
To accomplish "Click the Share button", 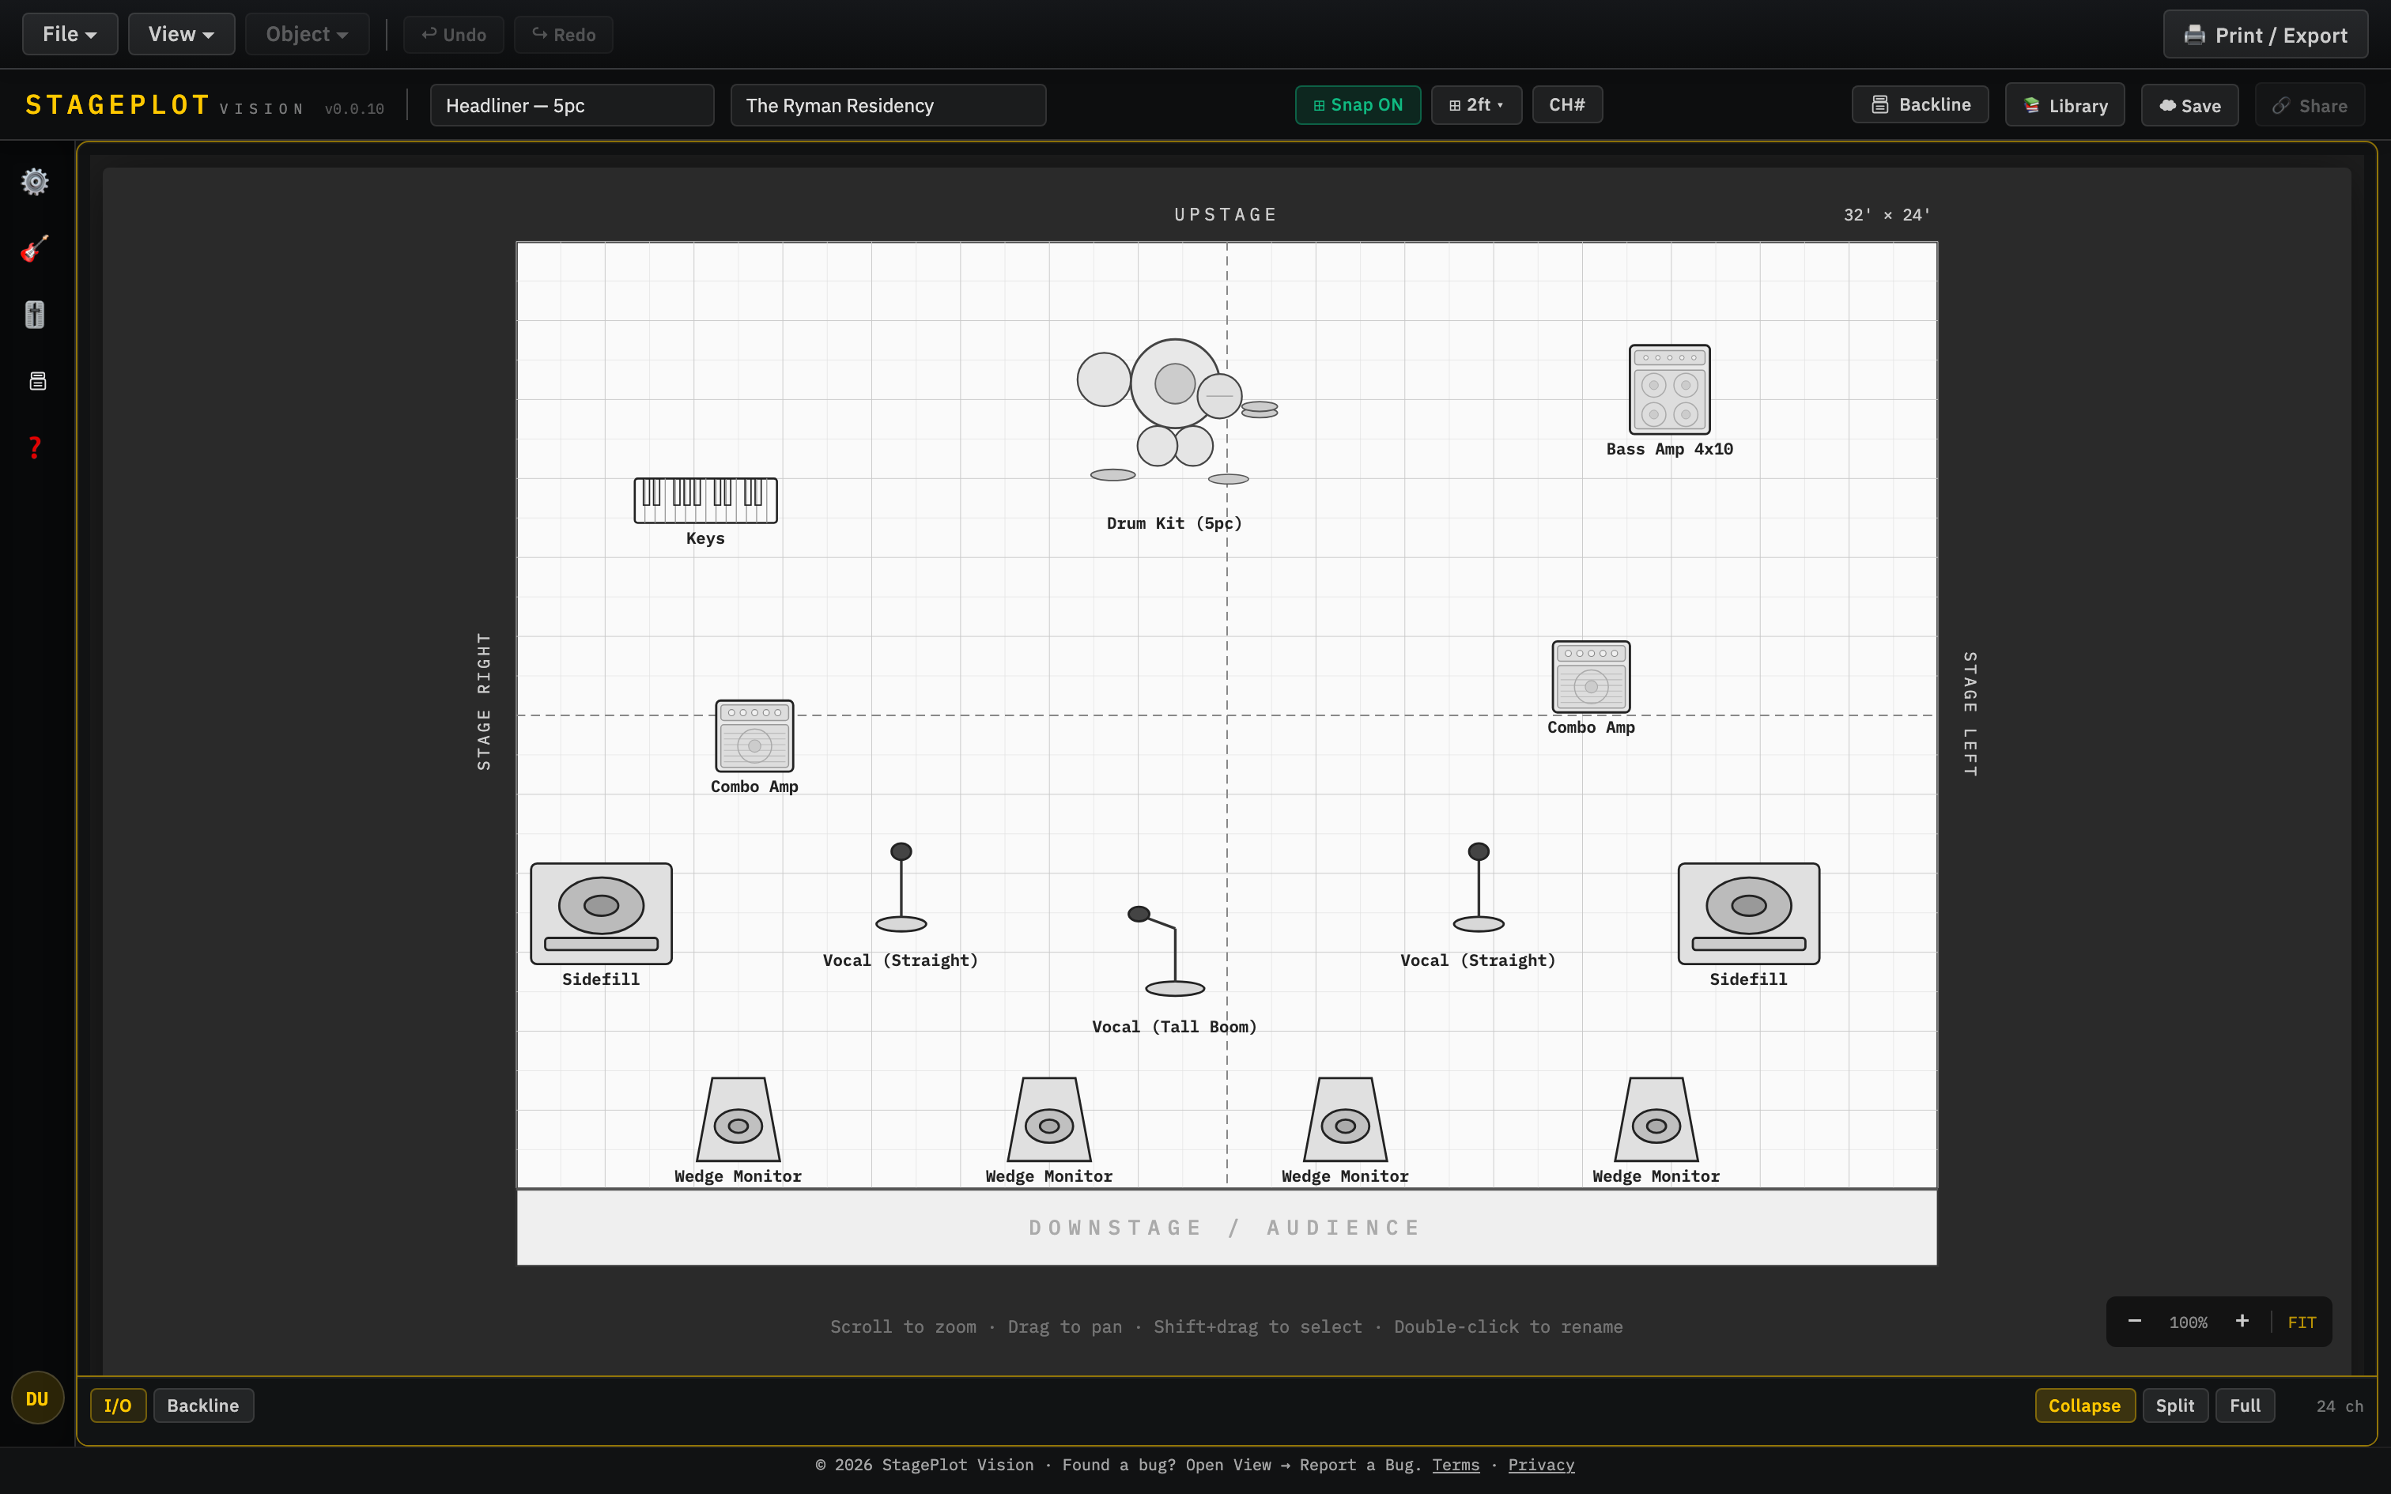I will [x=2309, y=106].
